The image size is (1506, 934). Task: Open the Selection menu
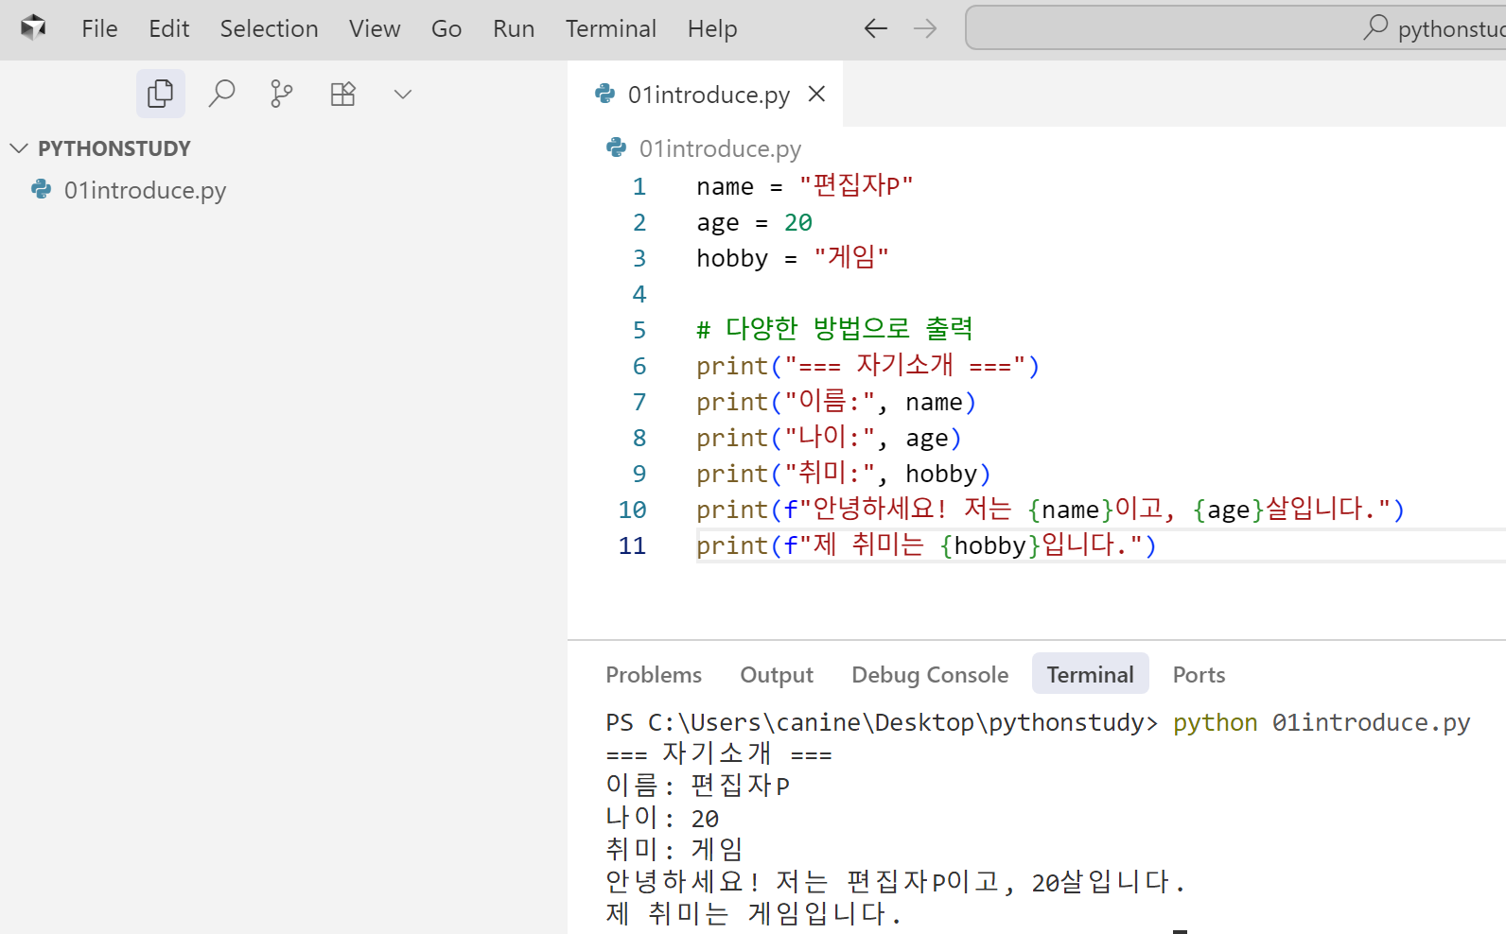click(x=269, y=28)
